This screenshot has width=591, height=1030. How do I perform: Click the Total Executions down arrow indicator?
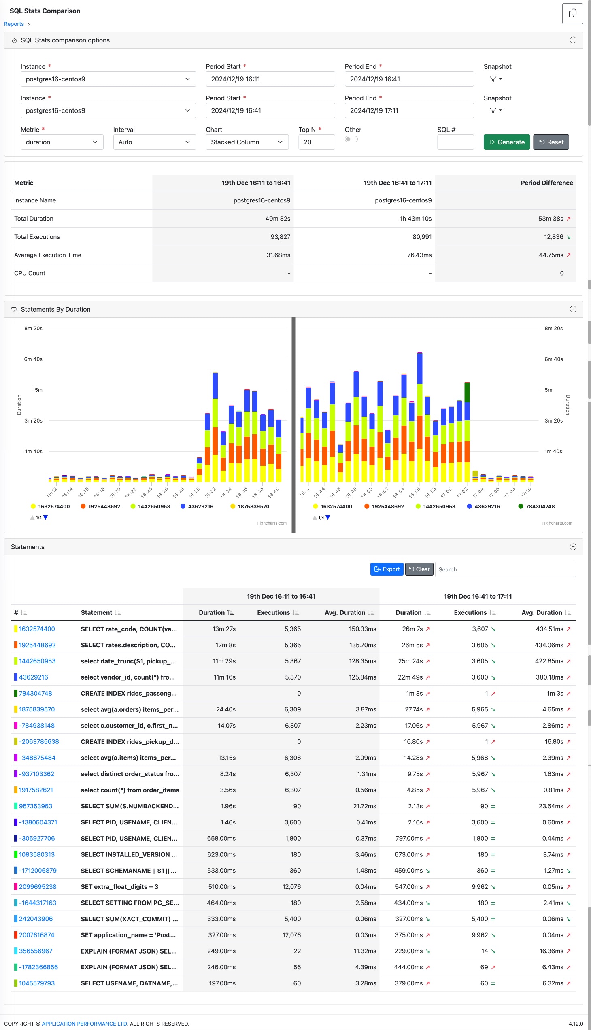(x=568, y=237)
